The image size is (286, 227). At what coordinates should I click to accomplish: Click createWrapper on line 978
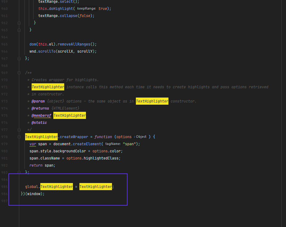point(74,137)
